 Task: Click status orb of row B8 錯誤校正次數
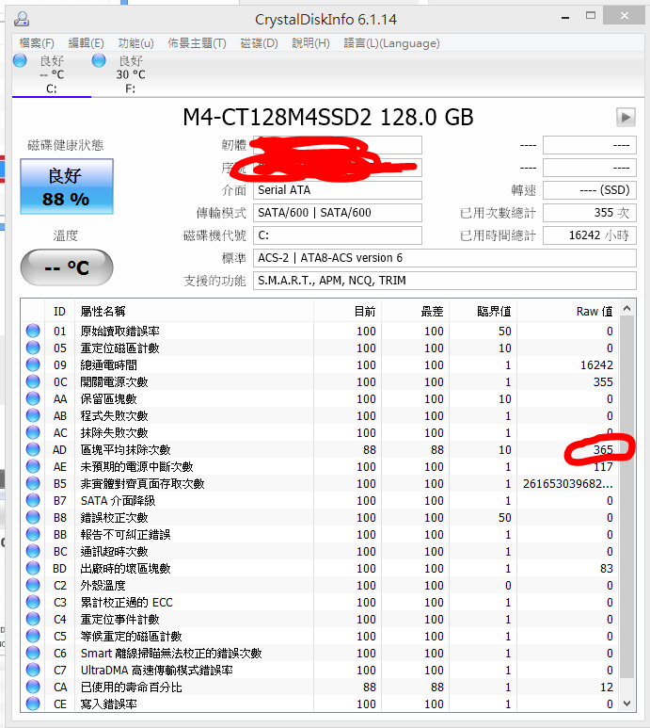click(x=33, y=517)
